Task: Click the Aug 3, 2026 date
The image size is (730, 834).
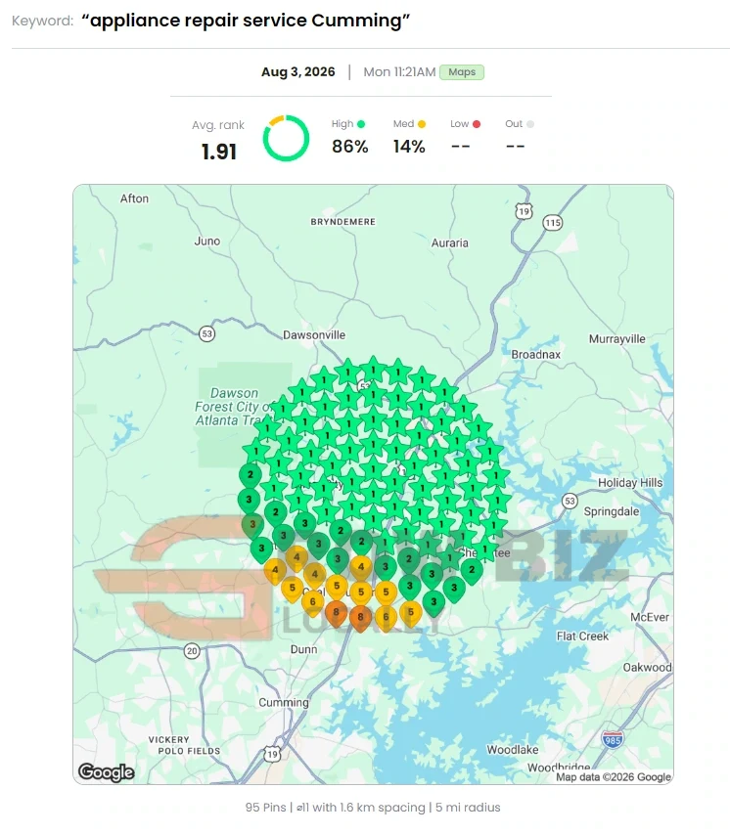Action: click(298, 71)
